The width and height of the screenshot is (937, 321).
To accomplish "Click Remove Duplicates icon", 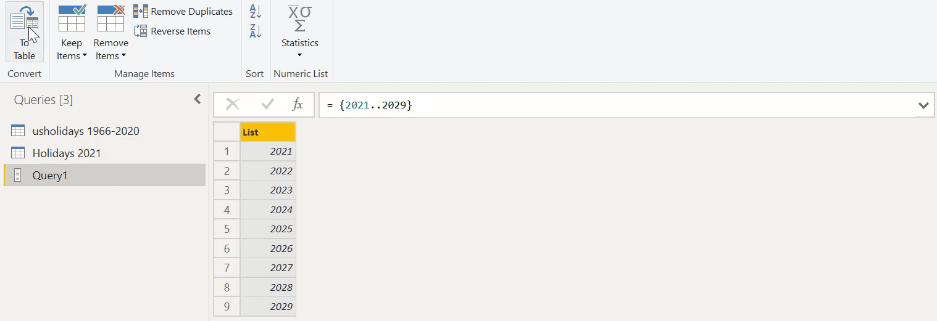I will (x=141, y=12).
